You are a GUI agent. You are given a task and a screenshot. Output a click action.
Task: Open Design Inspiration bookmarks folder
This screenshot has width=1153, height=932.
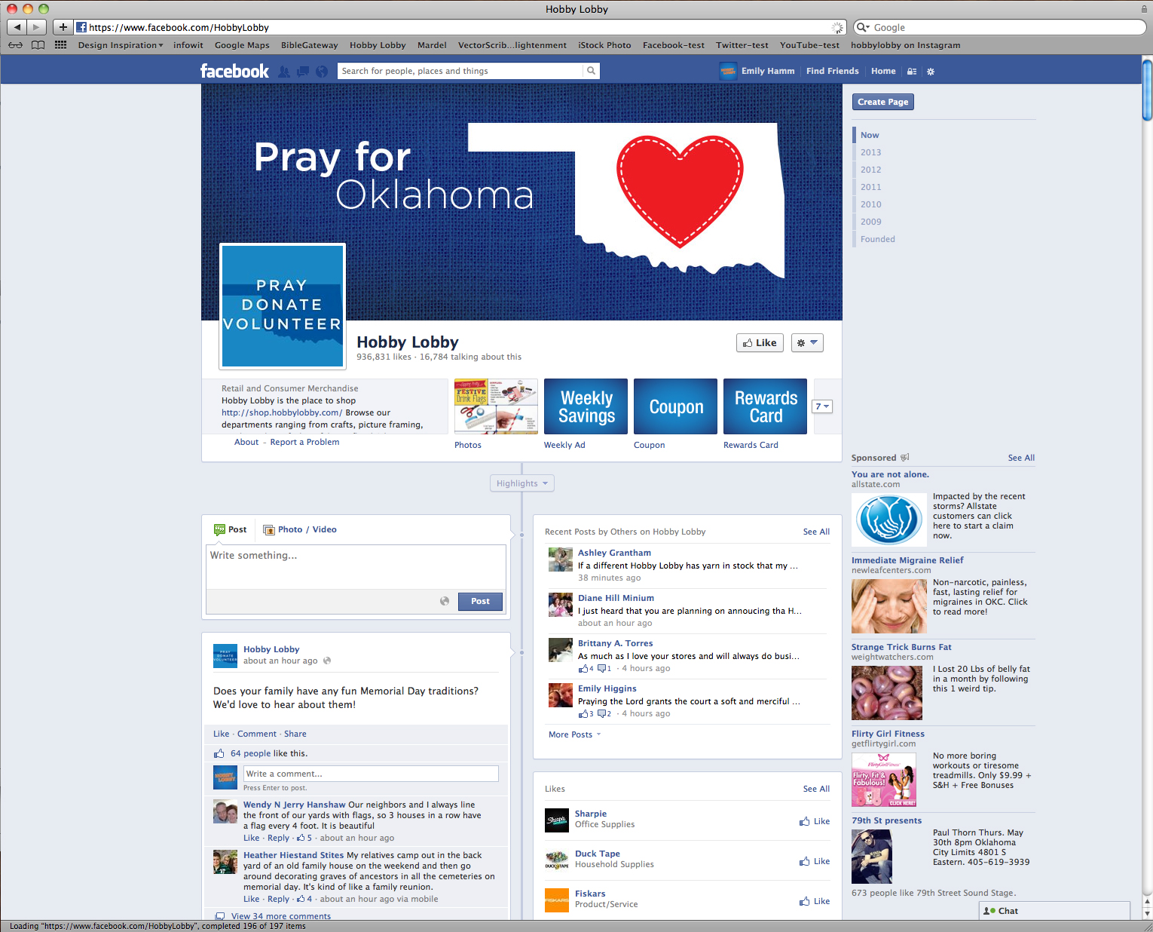(x=120, y=45)
